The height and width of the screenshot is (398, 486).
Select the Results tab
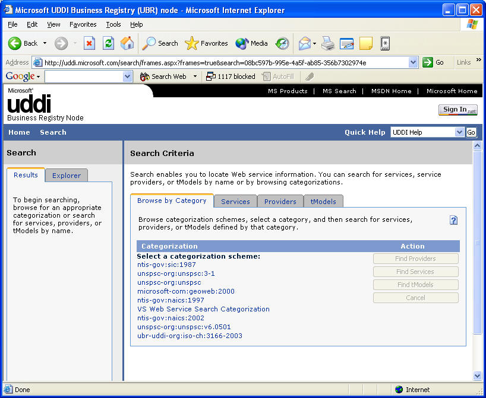tap(26, 175)
